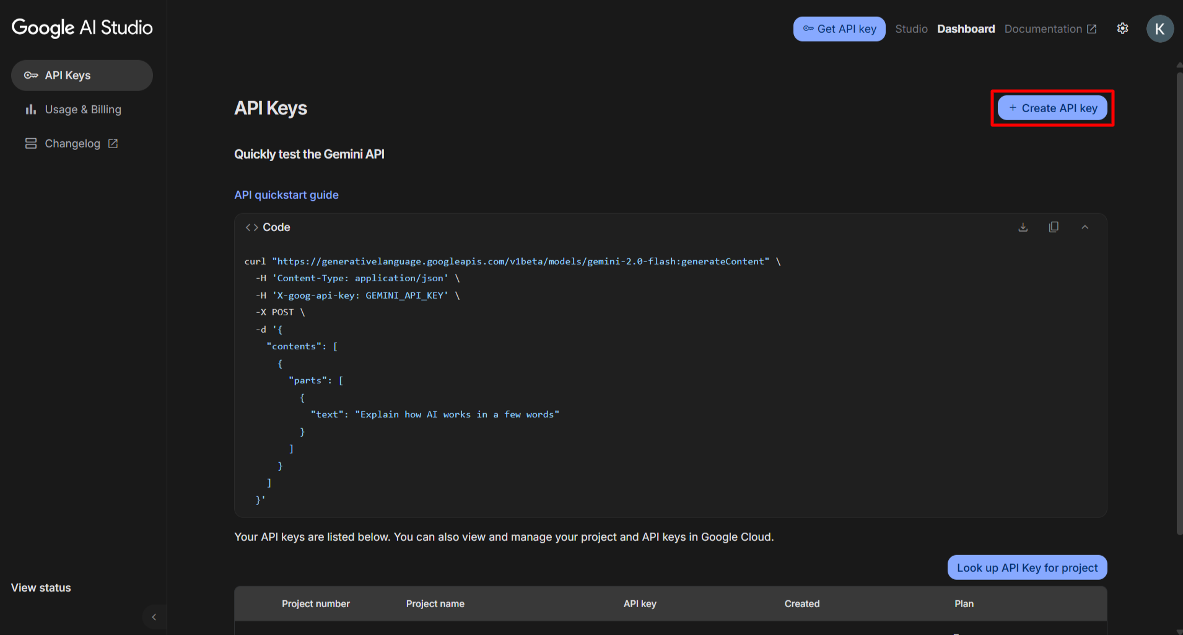
Task: Collapse the Code panel with chevron
Action: pyautogui.click(x=1085, y=227)
